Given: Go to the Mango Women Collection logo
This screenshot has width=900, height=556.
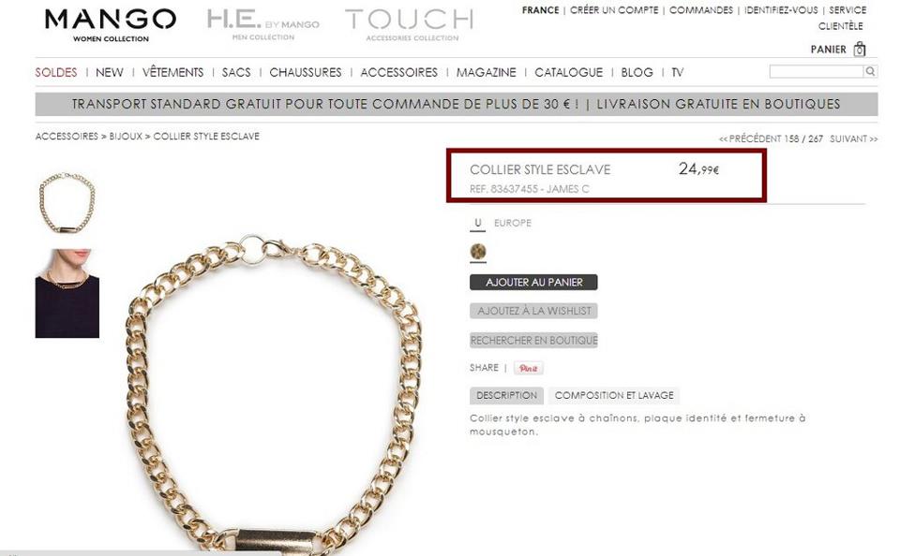Looking at the screenshot, I should tap(111, 25).
